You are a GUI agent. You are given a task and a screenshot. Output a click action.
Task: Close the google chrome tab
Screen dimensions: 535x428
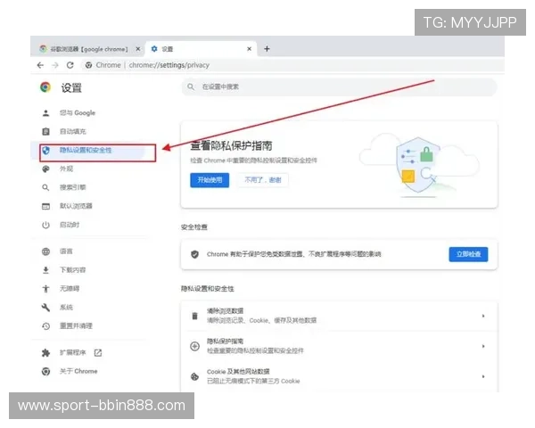click(138, 49)
